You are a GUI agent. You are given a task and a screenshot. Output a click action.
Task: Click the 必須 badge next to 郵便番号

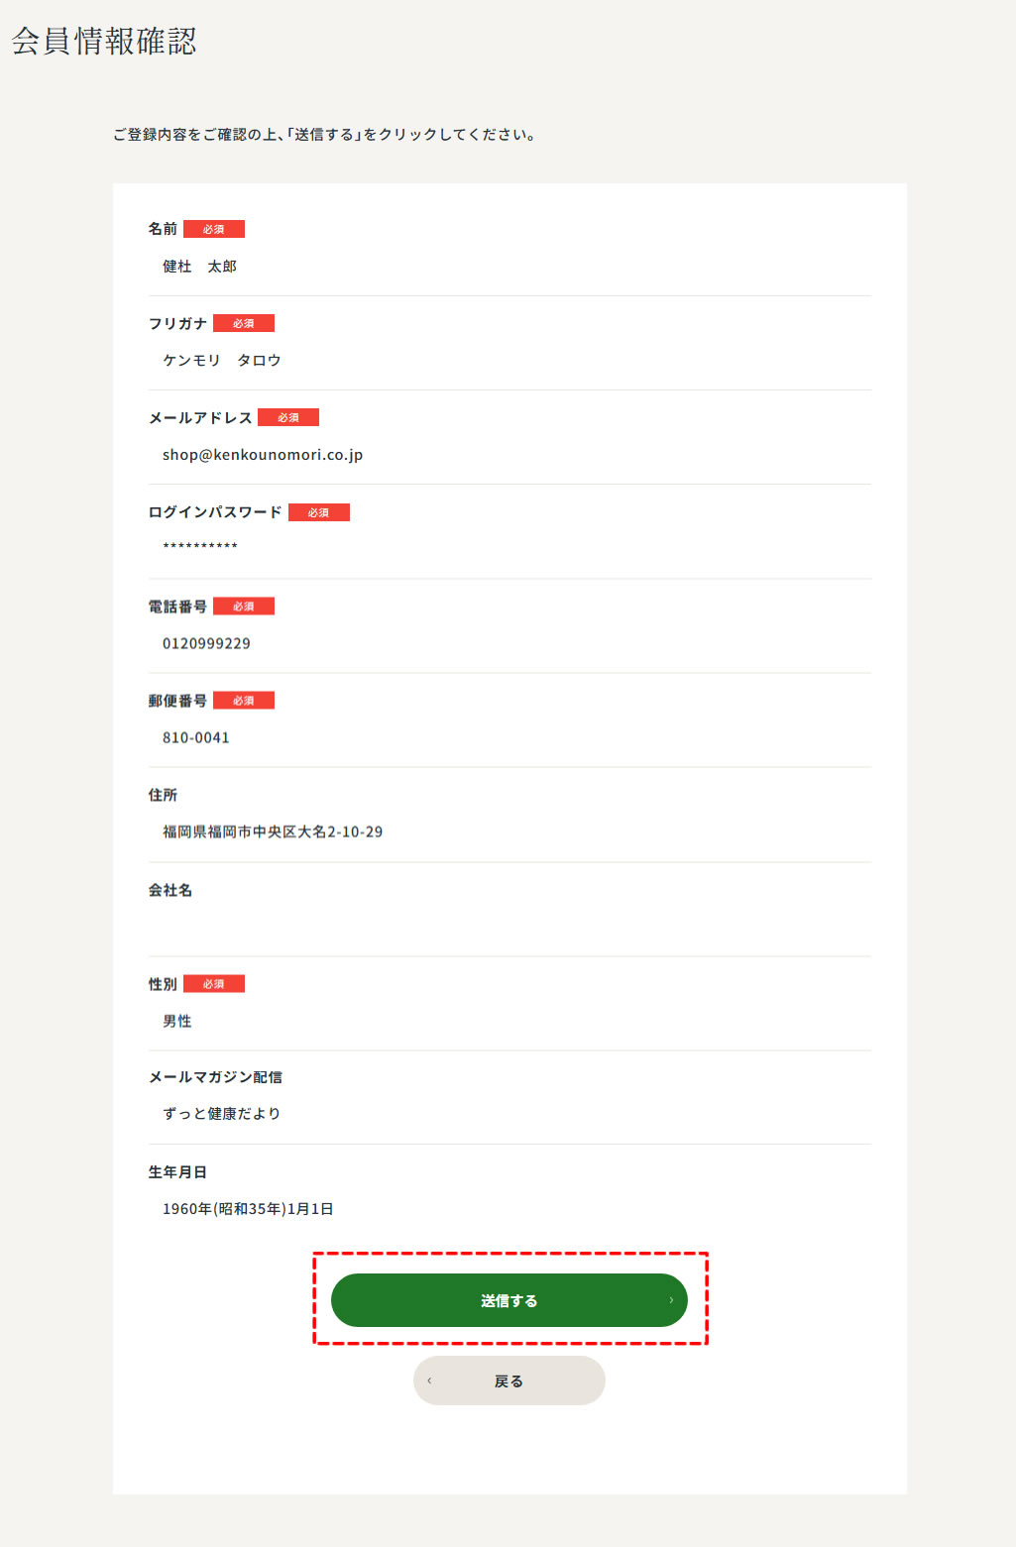tap(244, 701)
